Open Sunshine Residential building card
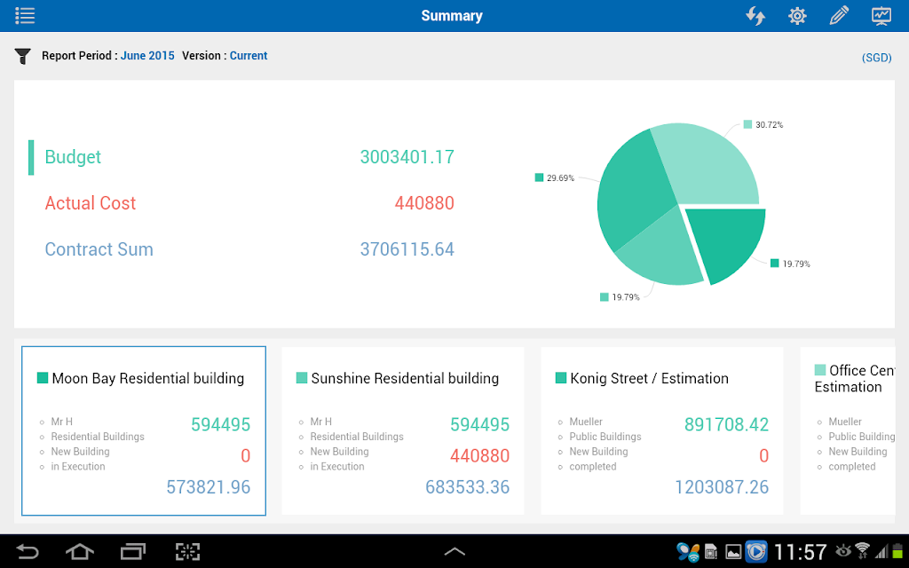909x568 pixels. [403, 430]
